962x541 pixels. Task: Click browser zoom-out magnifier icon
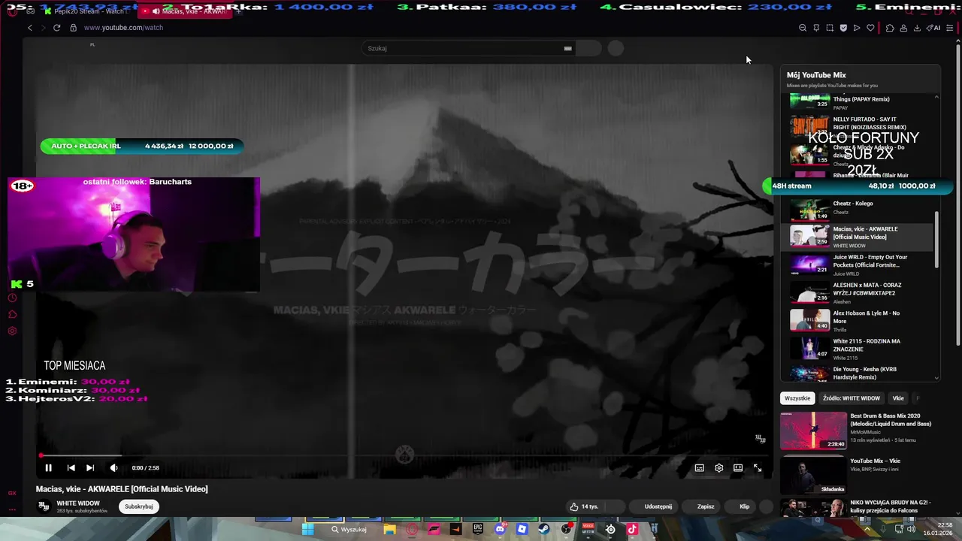point(803,28)
